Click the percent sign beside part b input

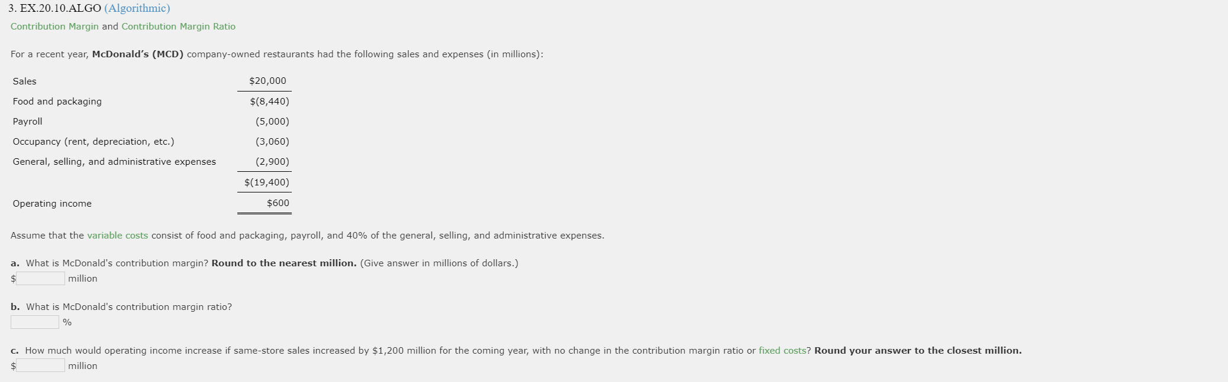point(67,322)
